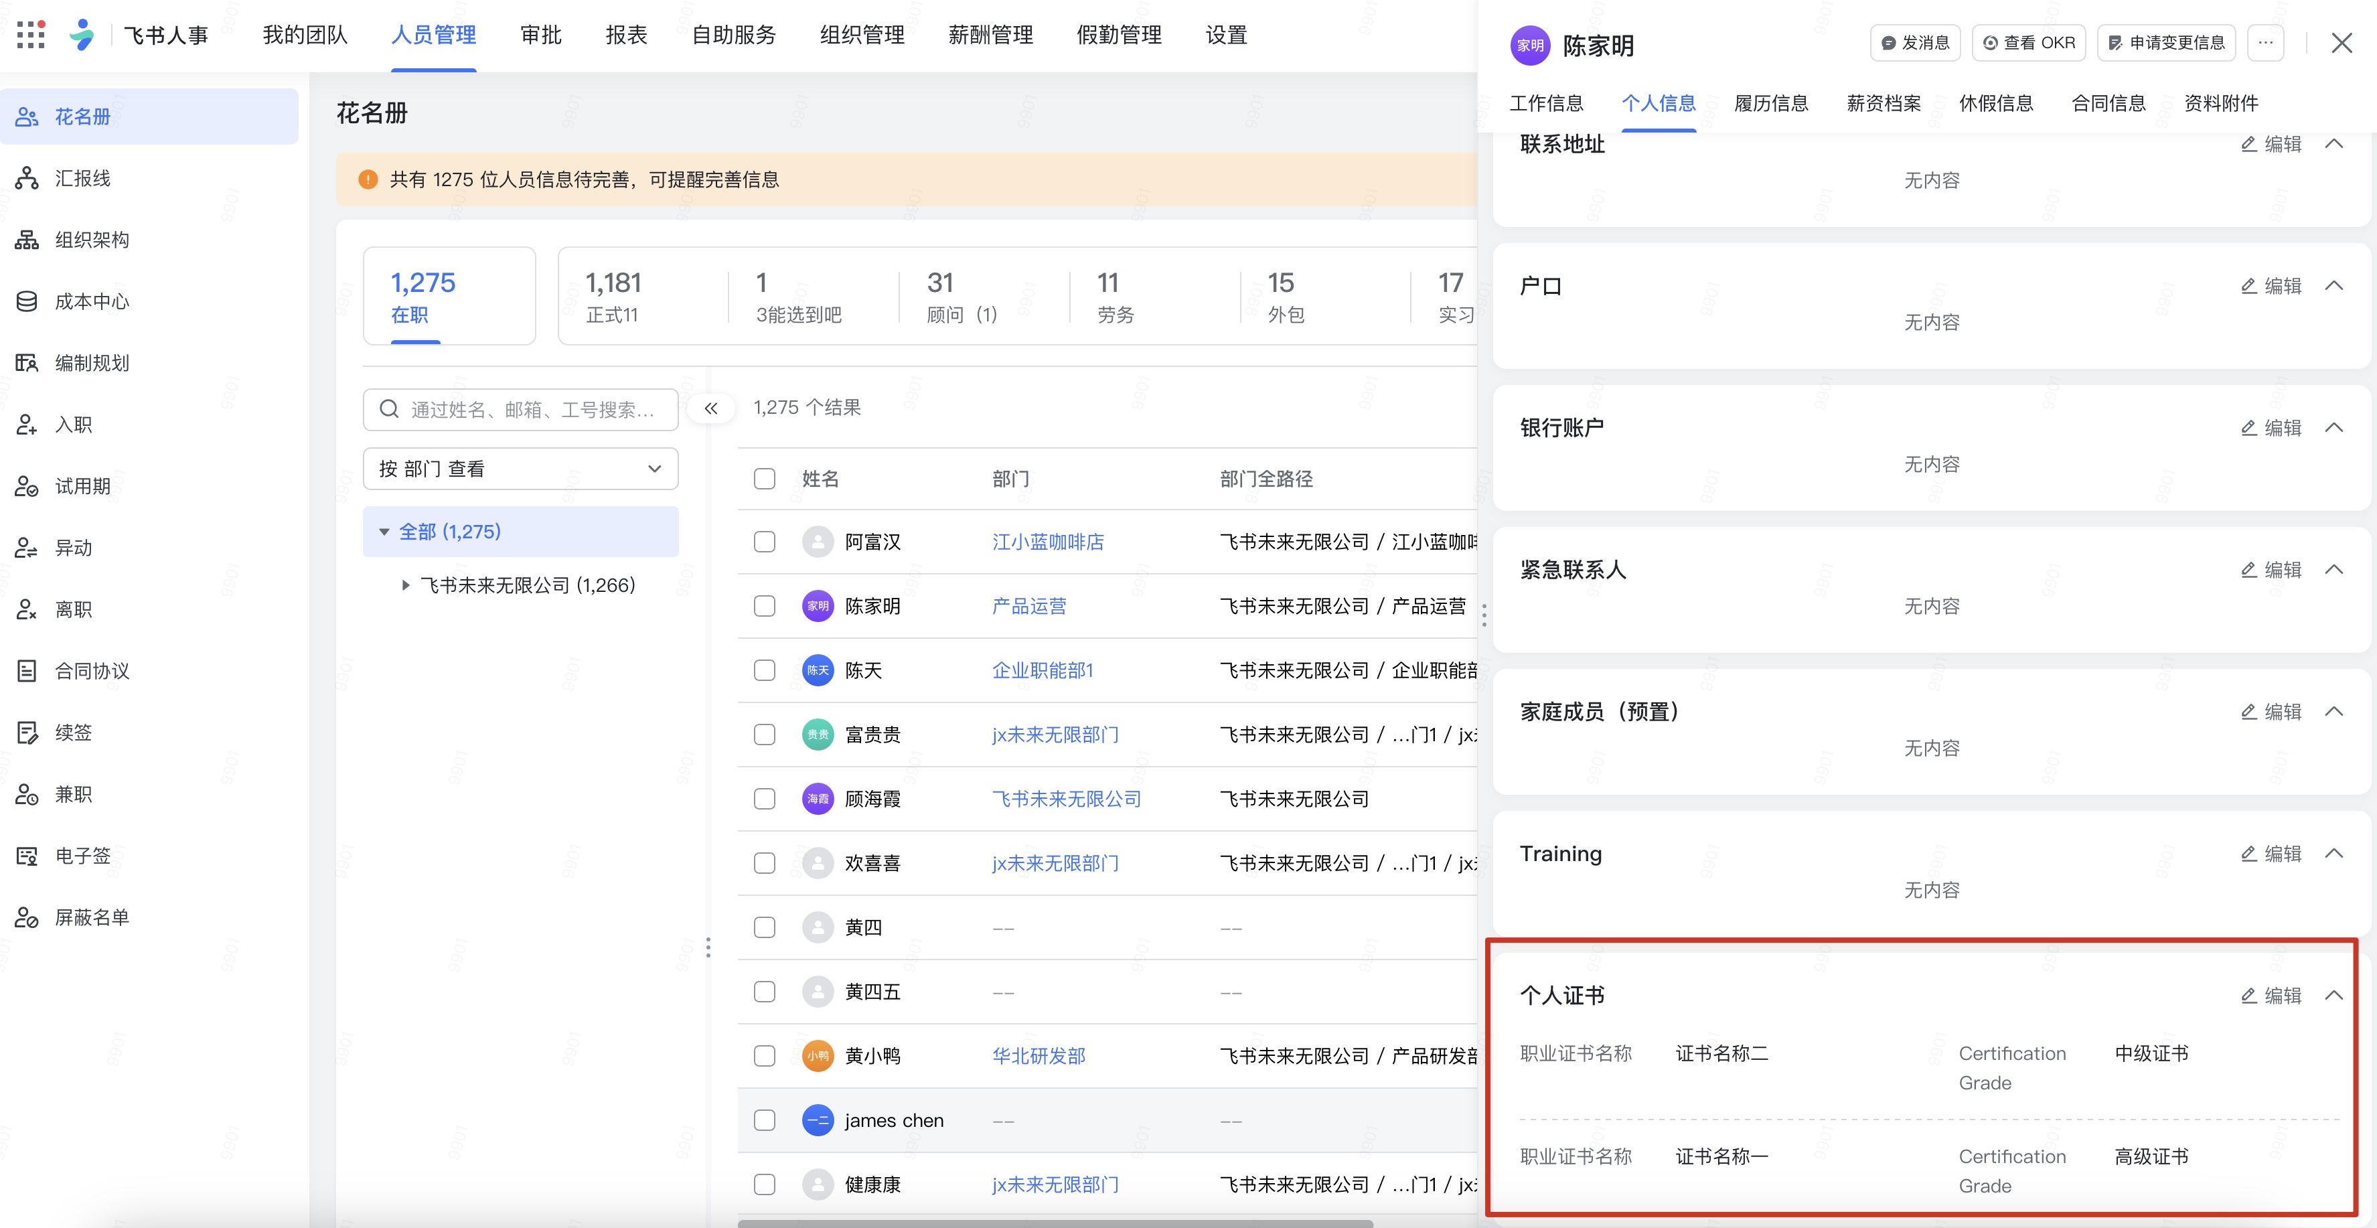Click the employee search input field

[520, 408]
